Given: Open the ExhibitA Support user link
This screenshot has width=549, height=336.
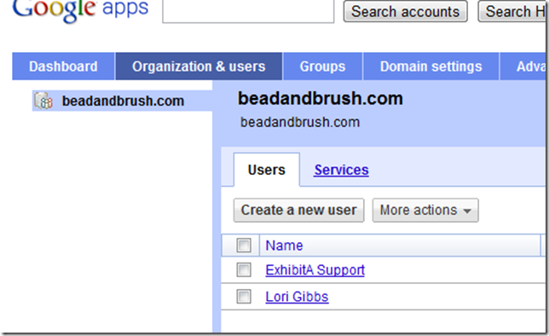Looking at the screenshot, I should point(315,270).
